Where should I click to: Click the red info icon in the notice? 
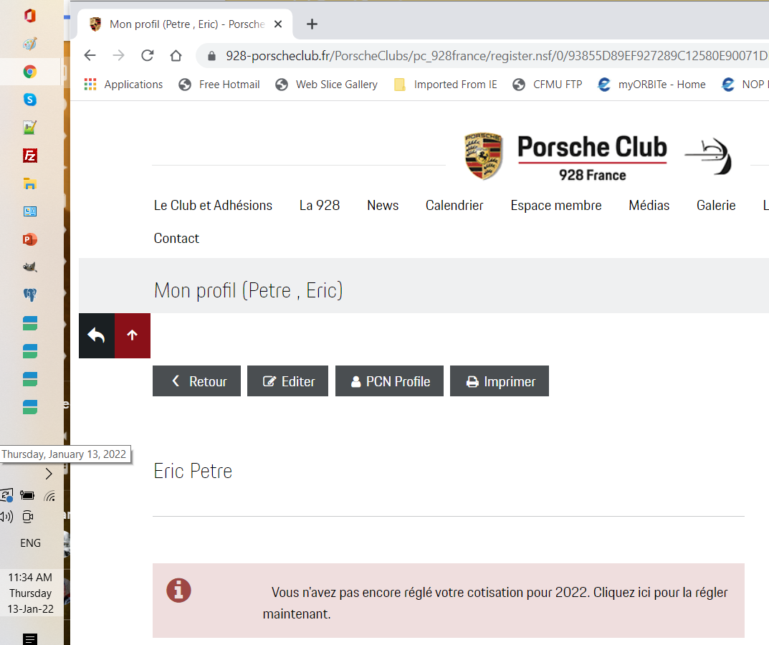(x=178, y=591)
